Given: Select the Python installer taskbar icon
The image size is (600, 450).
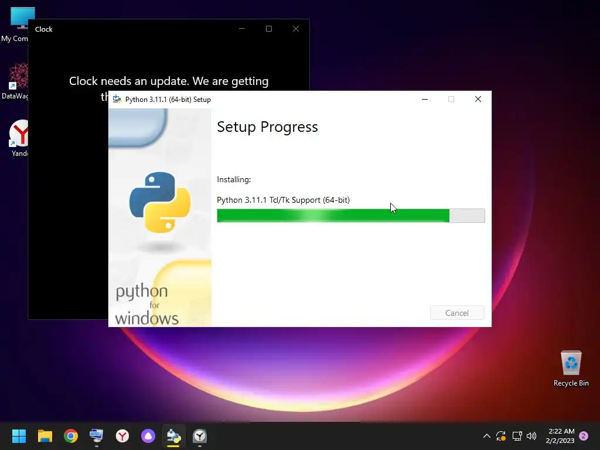Looking at the screenshot, I should [173, 436].
